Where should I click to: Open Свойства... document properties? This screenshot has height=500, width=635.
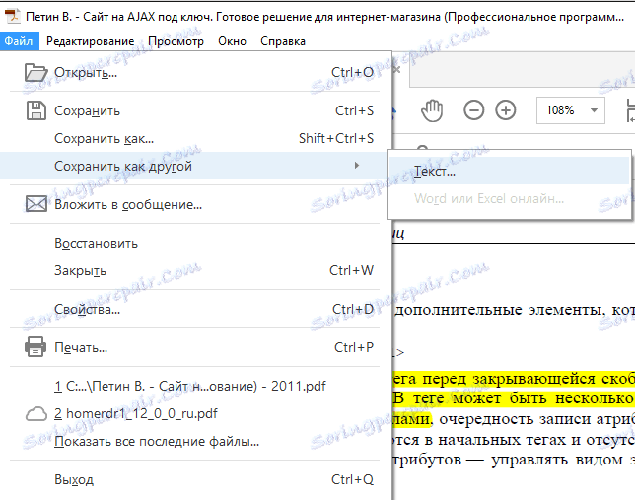click(196, 309)
